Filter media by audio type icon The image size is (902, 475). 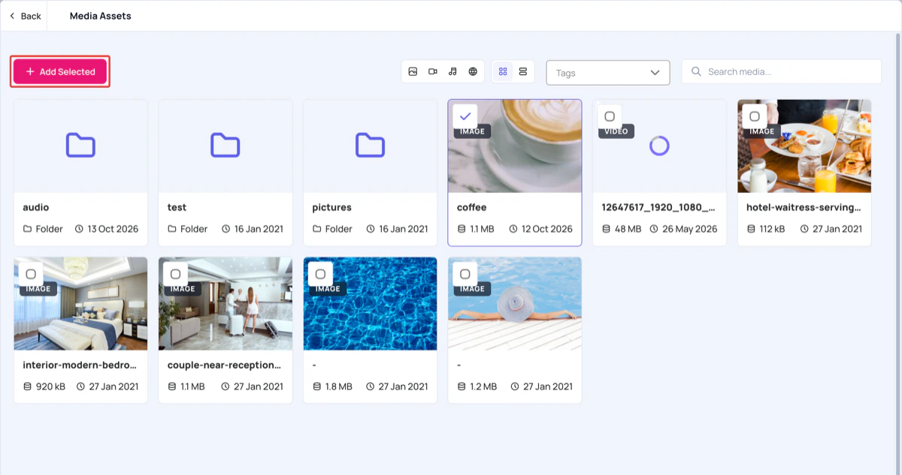click(x=453, y=71)
